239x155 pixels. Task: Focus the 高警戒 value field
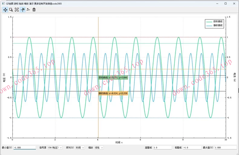coord(162,148)
